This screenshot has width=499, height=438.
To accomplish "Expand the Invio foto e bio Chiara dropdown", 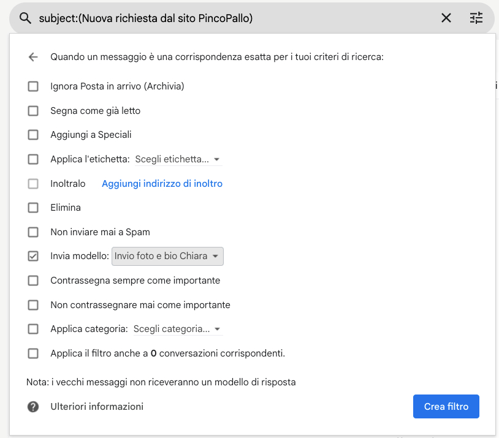I will 167,256.
